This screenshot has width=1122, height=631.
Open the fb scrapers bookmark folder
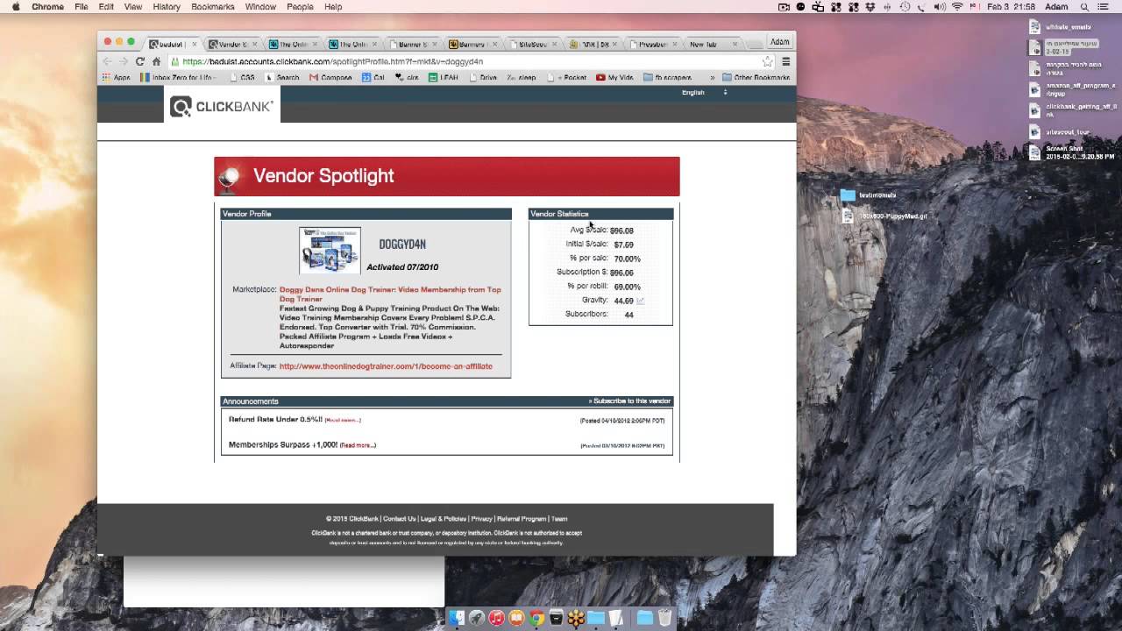(x=667, y=77)
